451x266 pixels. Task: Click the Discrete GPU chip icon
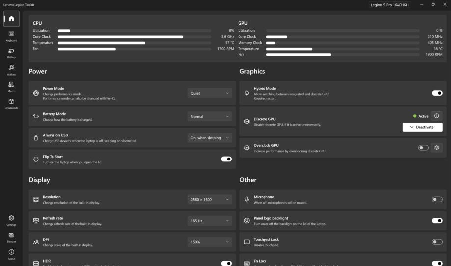coord(247,121)
